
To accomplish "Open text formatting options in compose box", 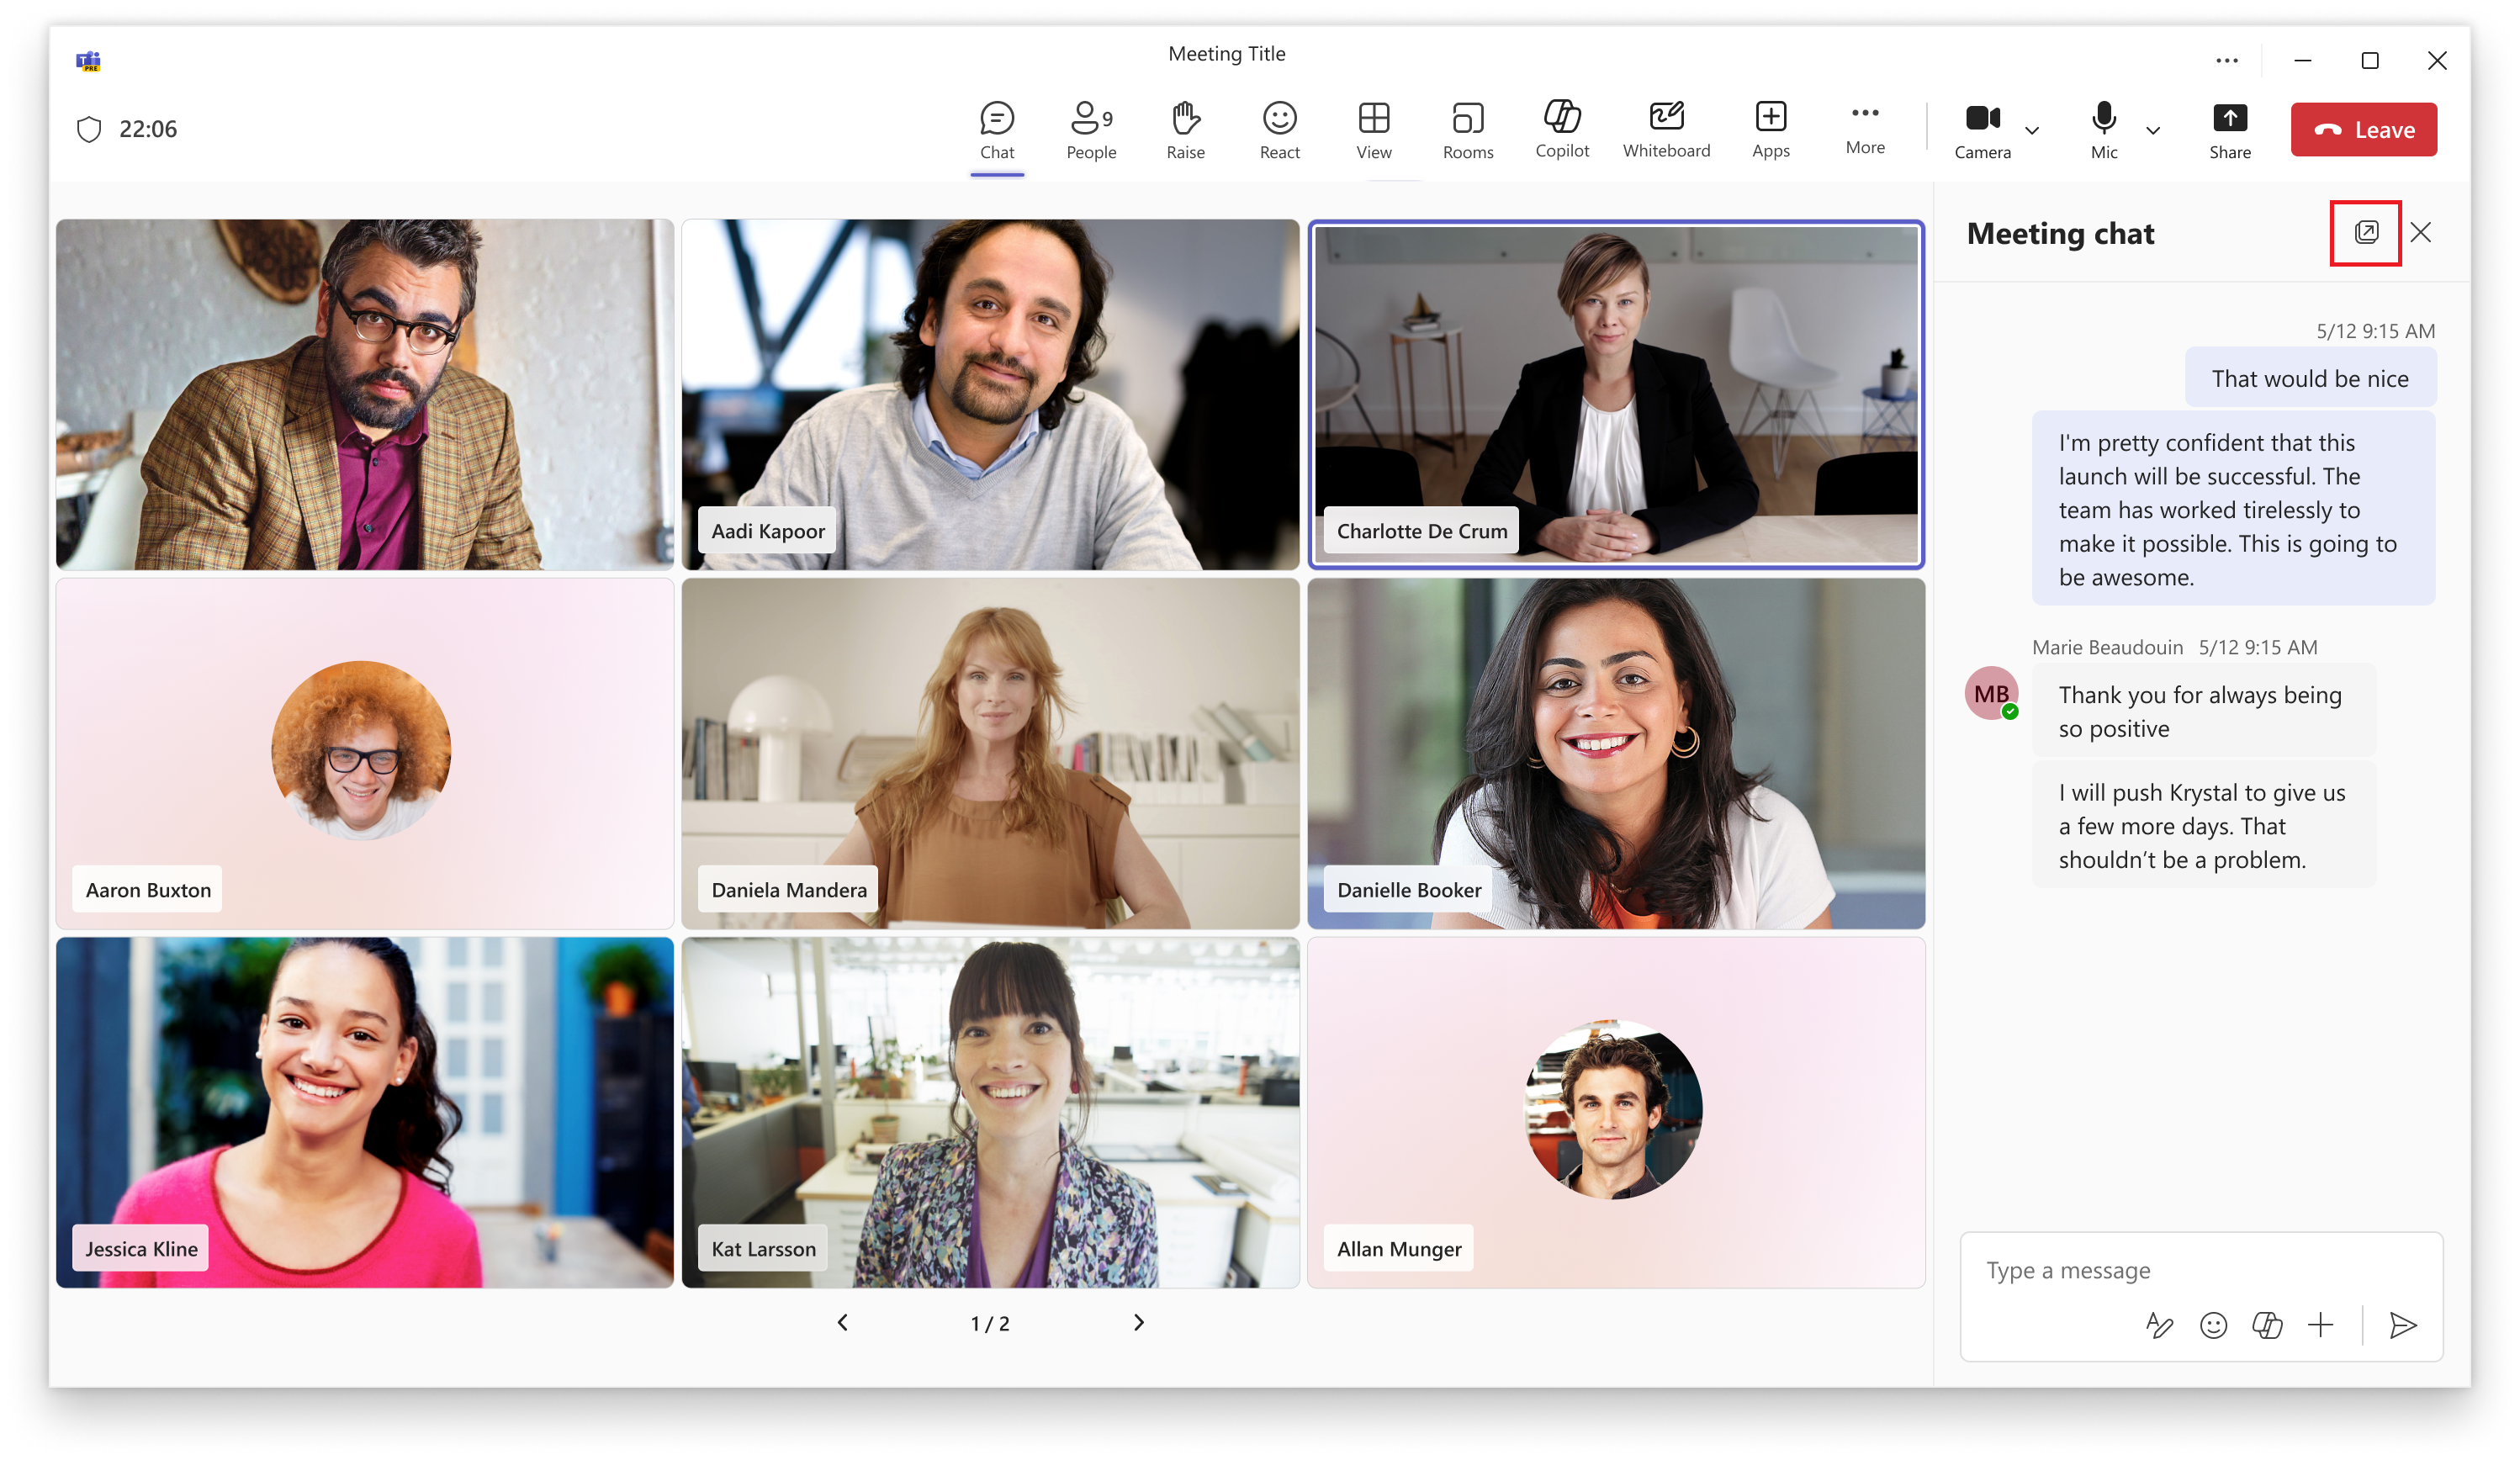I will [2159, 1325].
